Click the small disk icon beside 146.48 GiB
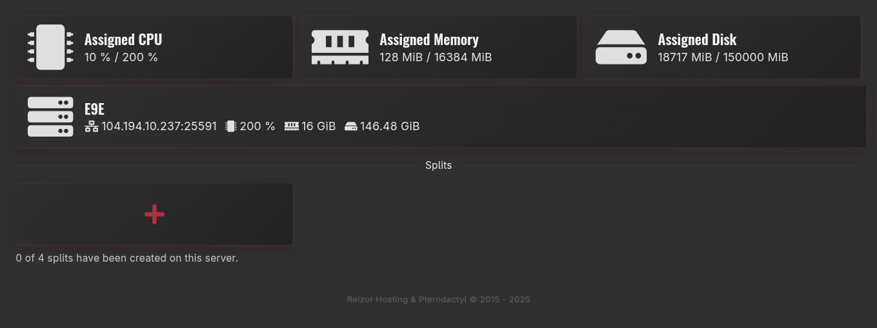The height and width of the screenshot is (328, 877). [351, 126]
